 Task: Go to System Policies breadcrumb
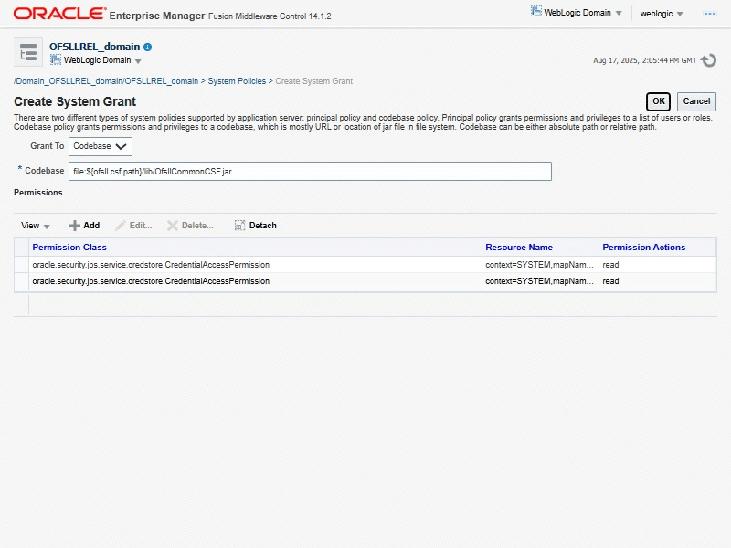coord(237,81)
